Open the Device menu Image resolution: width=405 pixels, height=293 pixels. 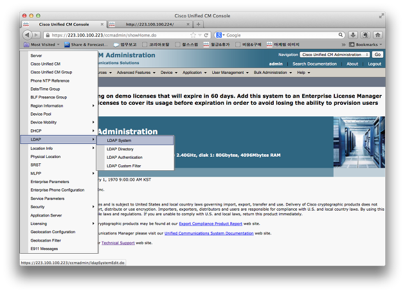(x=169, y=73)
